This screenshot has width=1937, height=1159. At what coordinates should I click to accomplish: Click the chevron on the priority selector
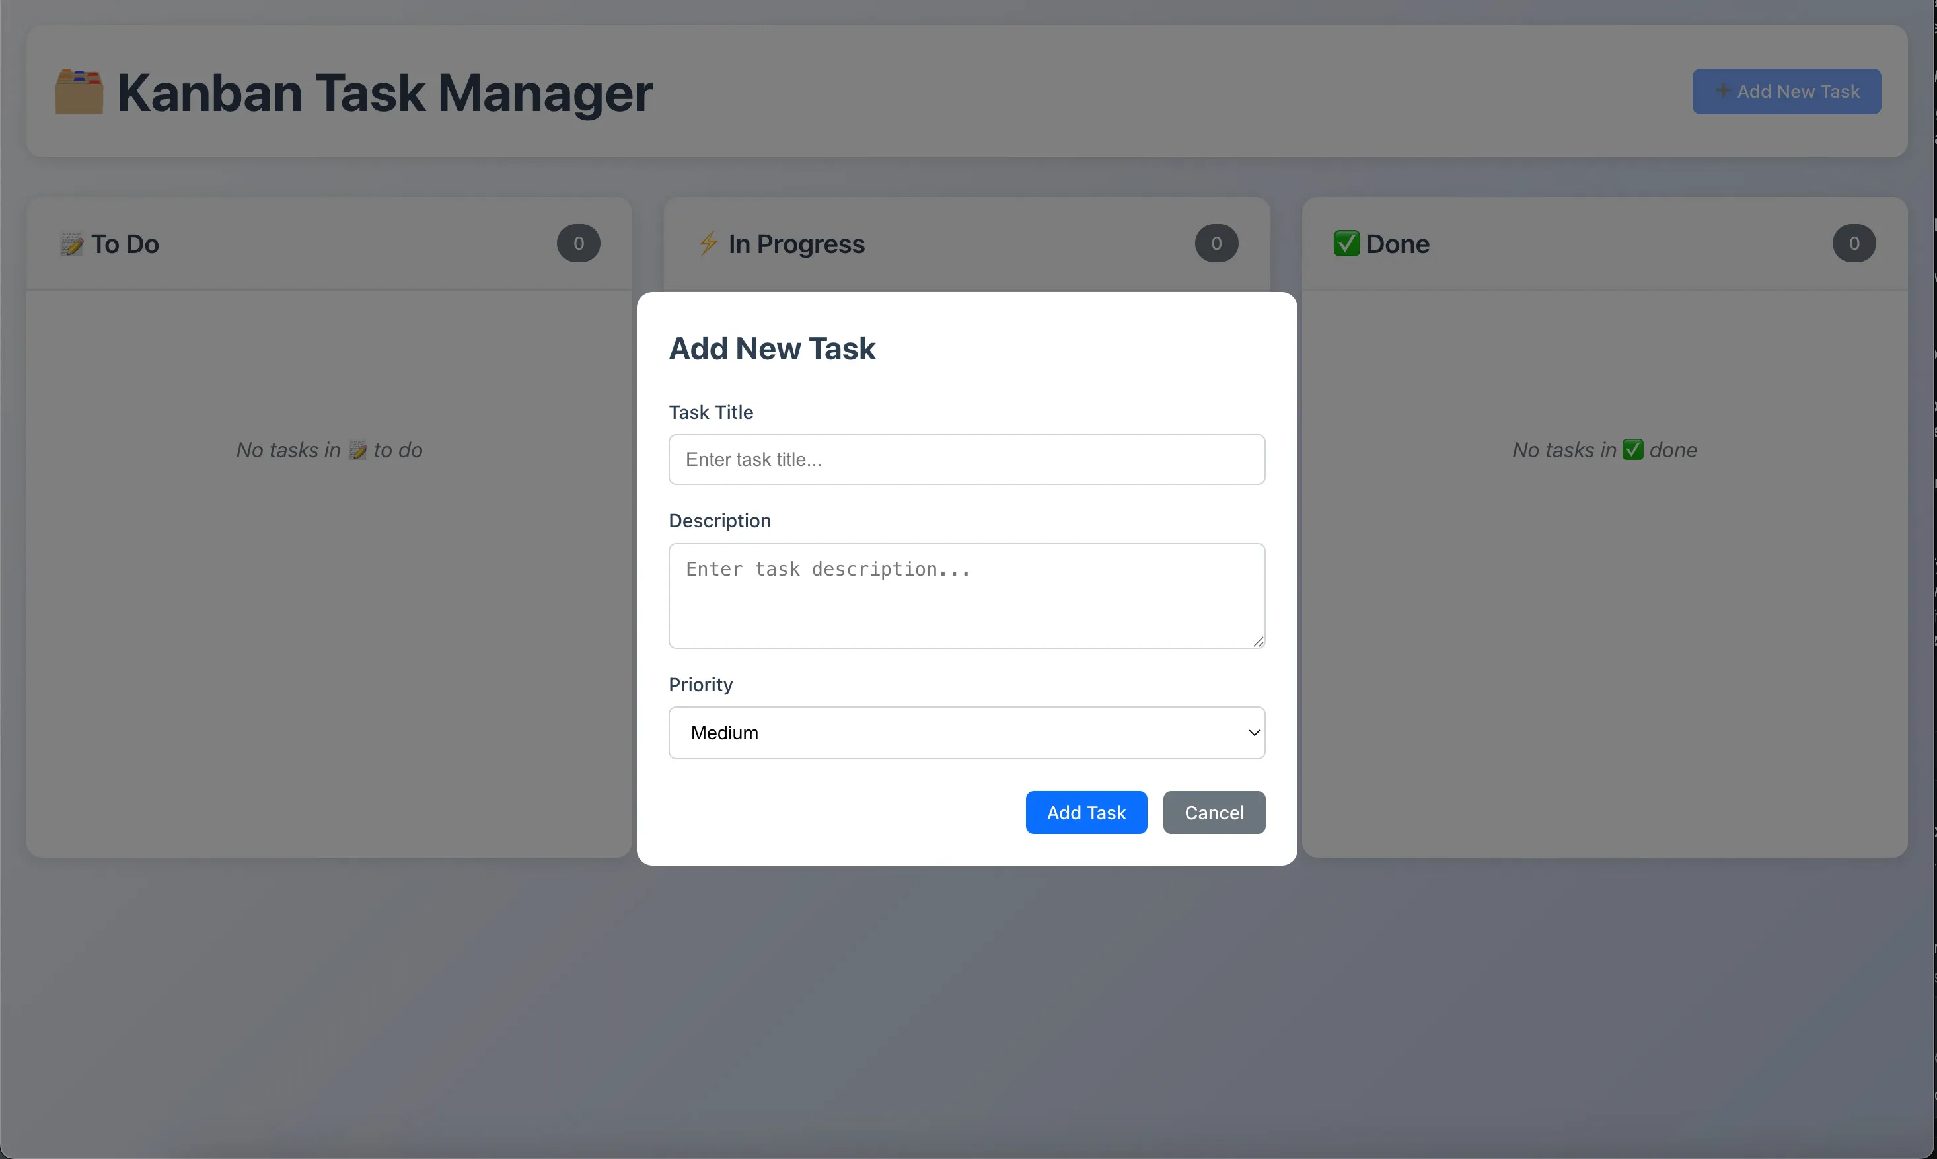click(1253, 733)
